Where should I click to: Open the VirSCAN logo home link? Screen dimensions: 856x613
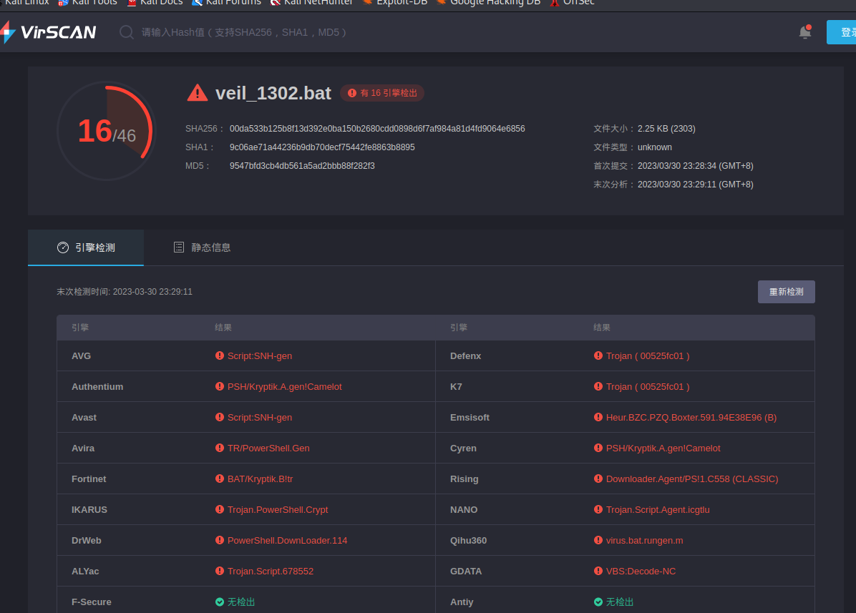point(49,32)
